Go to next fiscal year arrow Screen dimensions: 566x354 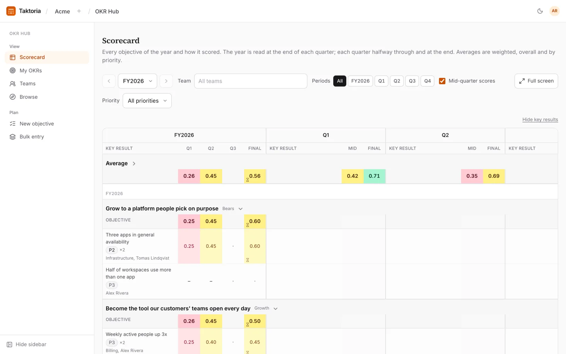[166, 81]
